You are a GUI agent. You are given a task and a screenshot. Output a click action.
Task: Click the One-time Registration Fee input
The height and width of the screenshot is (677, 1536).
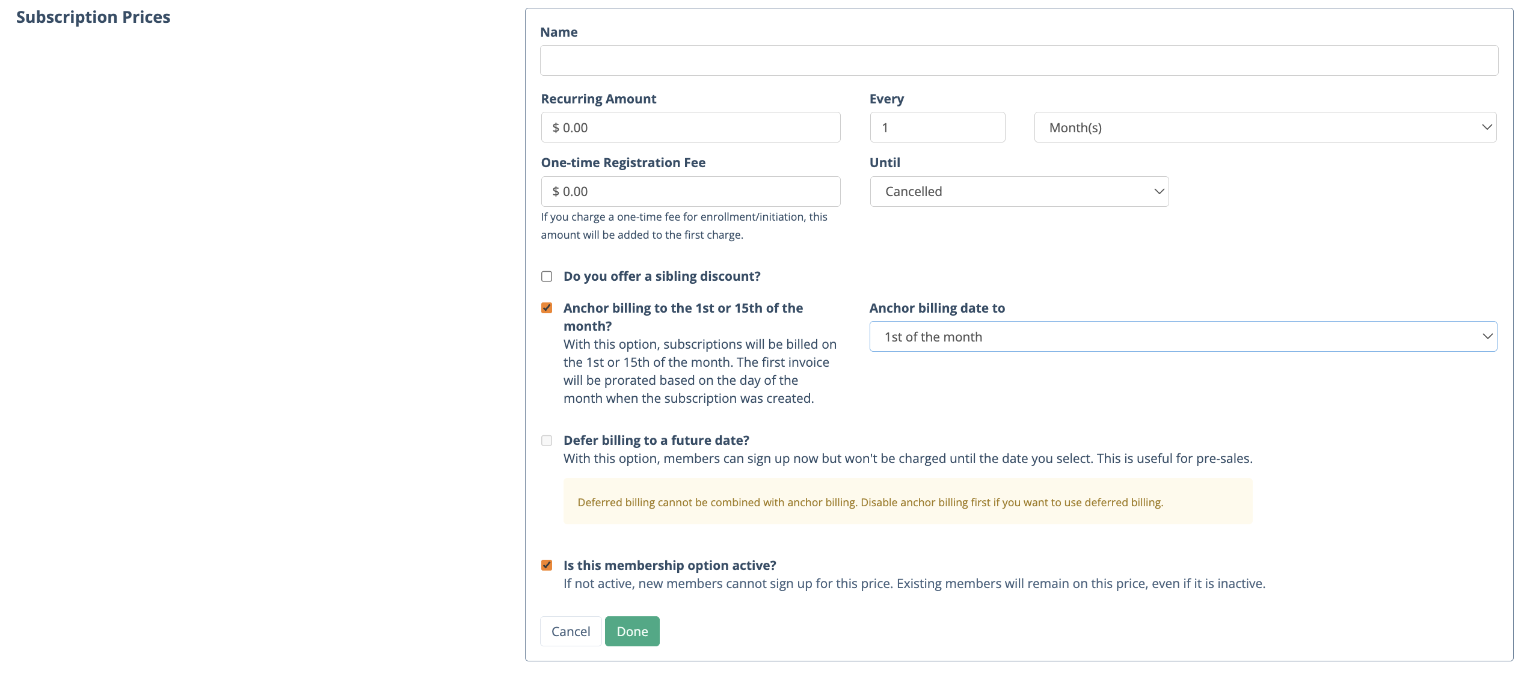coord(690,191)
